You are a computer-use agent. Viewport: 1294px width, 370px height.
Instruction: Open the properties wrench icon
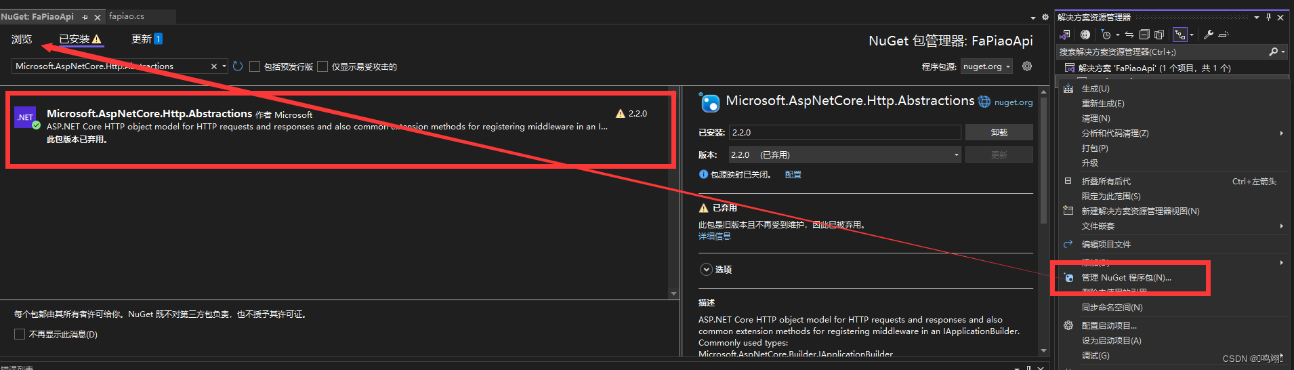point(1208,35)
